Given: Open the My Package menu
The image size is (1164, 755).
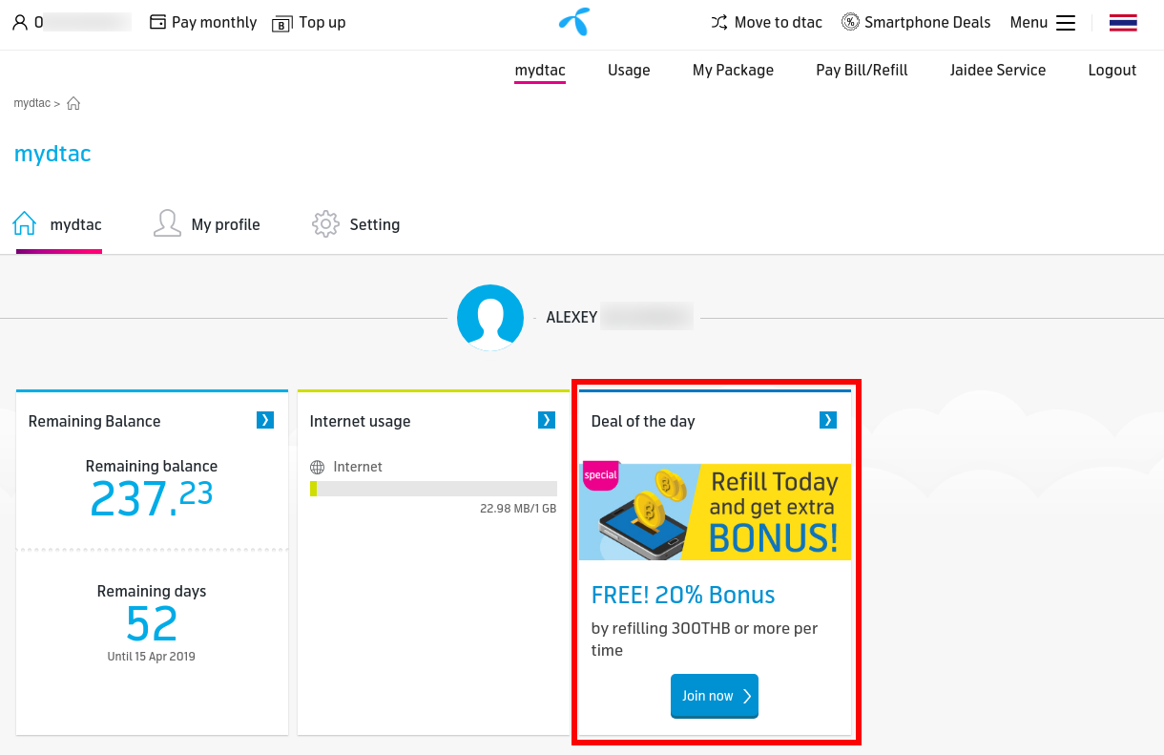Looking at the screenshot, I should pos(733,70).
